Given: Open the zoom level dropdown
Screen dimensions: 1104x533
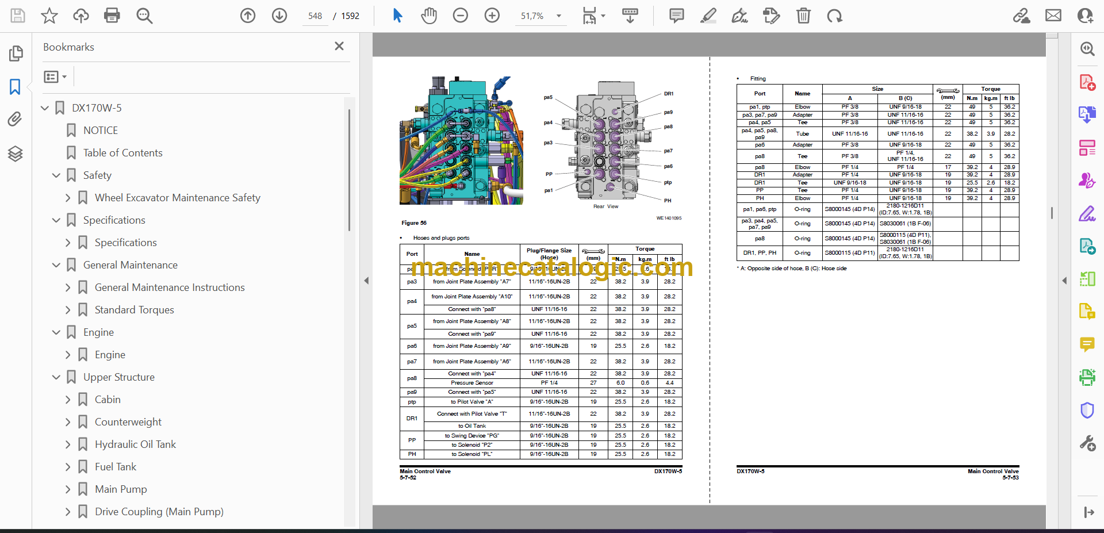Looking at the screenshot, I should (558, 16).
